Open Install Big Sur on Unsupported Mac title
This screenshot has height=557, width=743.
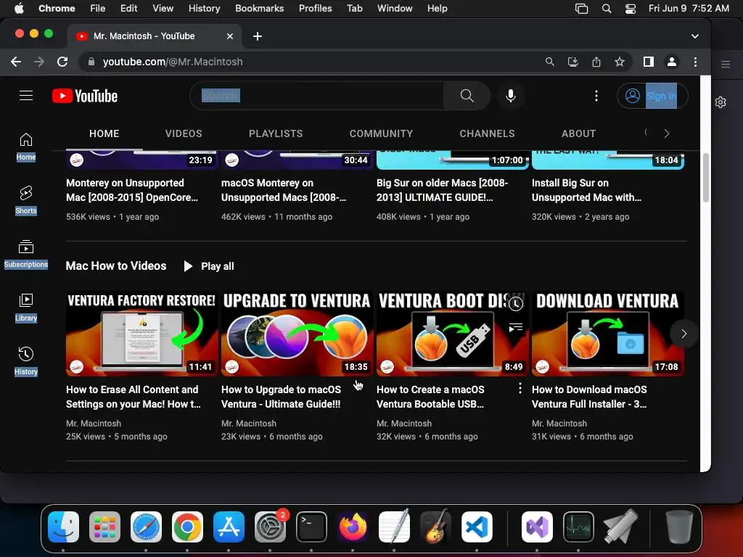point(586,190)
